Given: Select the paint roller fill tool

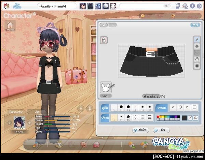Looking at the screenshot, I should tap(195, 118).
